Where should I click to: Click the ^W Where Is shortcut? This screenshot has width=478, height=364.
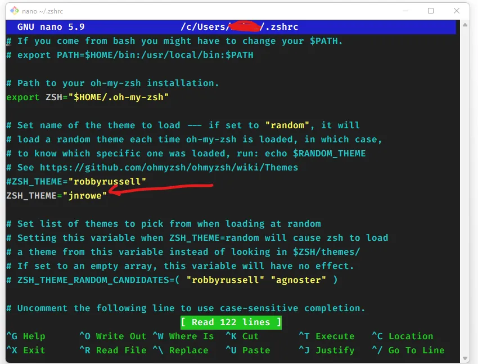[183, 336]
